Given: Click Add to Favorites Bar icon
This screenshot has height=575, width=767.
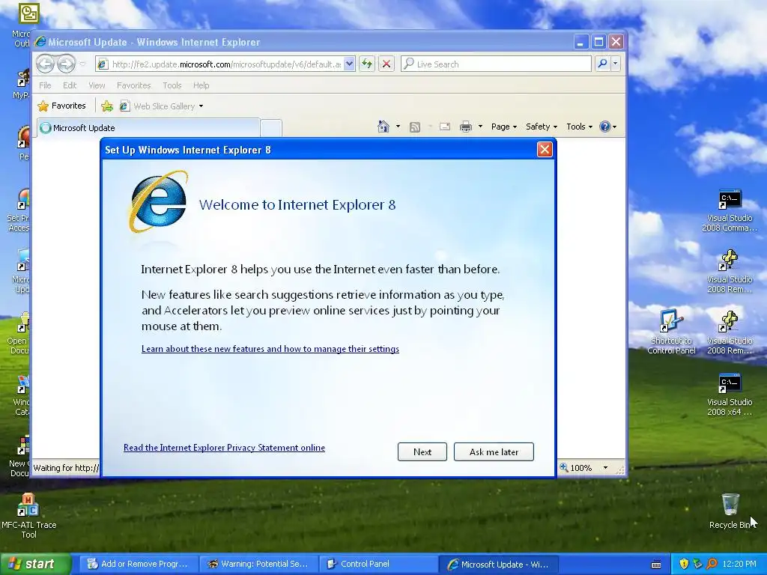Looking at the screenshot, I should (107, 106).
